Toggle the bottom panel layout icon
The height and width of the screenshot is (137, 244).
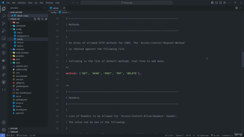(x=217, y=3)
